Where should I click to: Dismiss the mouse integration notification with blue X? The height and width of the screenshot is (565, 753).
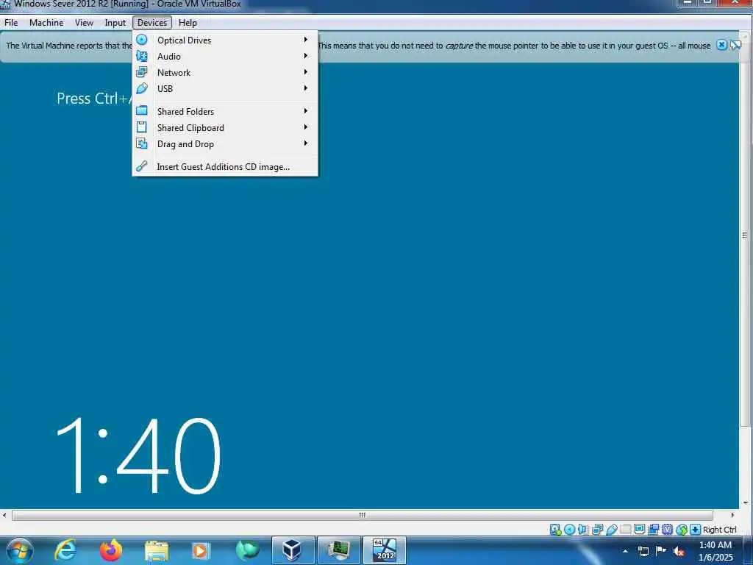[x=721, y=45]
